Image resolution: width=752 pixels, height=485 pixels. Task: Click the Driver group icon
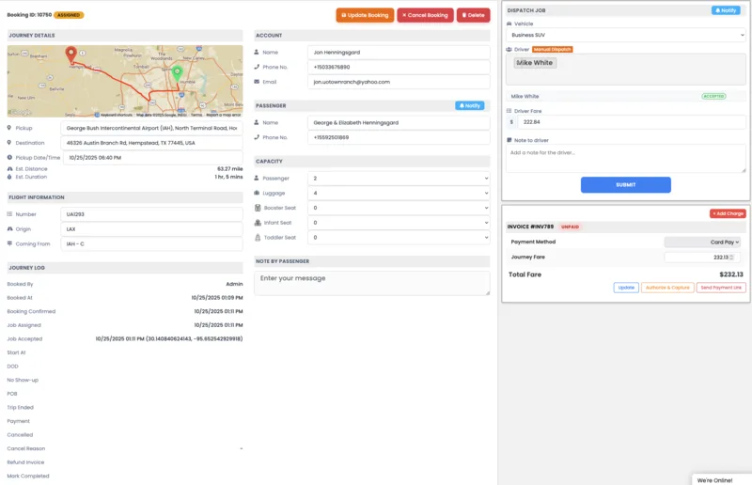(509, 50)
